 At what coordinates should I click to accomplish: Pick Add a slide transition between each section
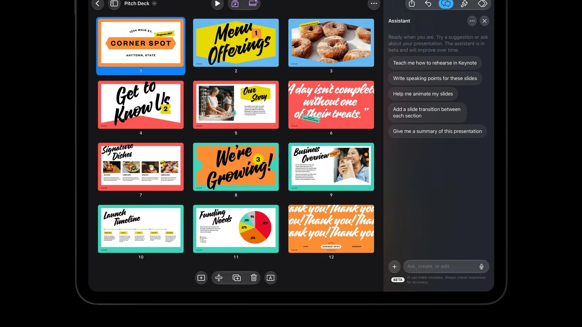427,113
